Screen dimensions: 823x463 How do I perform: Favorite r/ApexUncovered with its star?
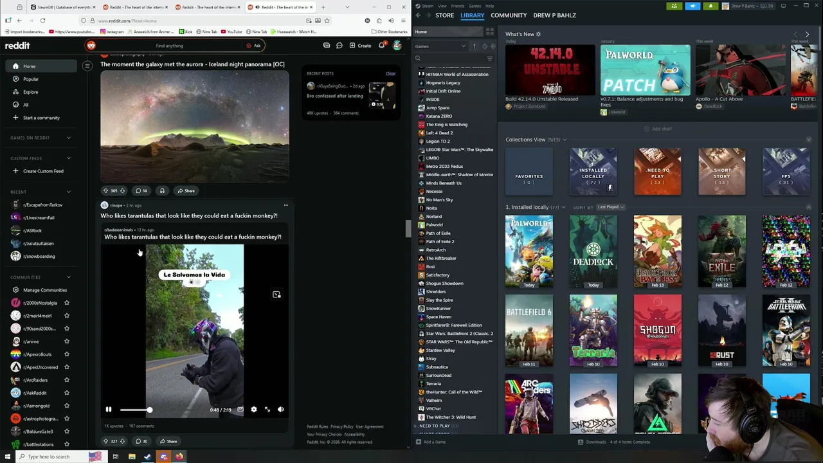[x=67, y=367]
